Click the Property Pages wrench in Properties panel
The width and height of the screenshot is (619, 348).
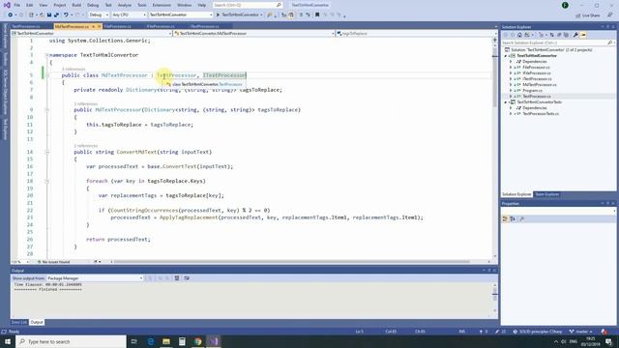pyautogui.click(x=521, y=219)
